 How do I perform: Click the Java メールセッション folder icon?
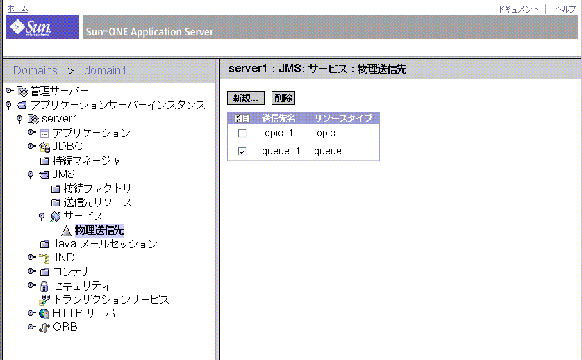tap(44, 244)
